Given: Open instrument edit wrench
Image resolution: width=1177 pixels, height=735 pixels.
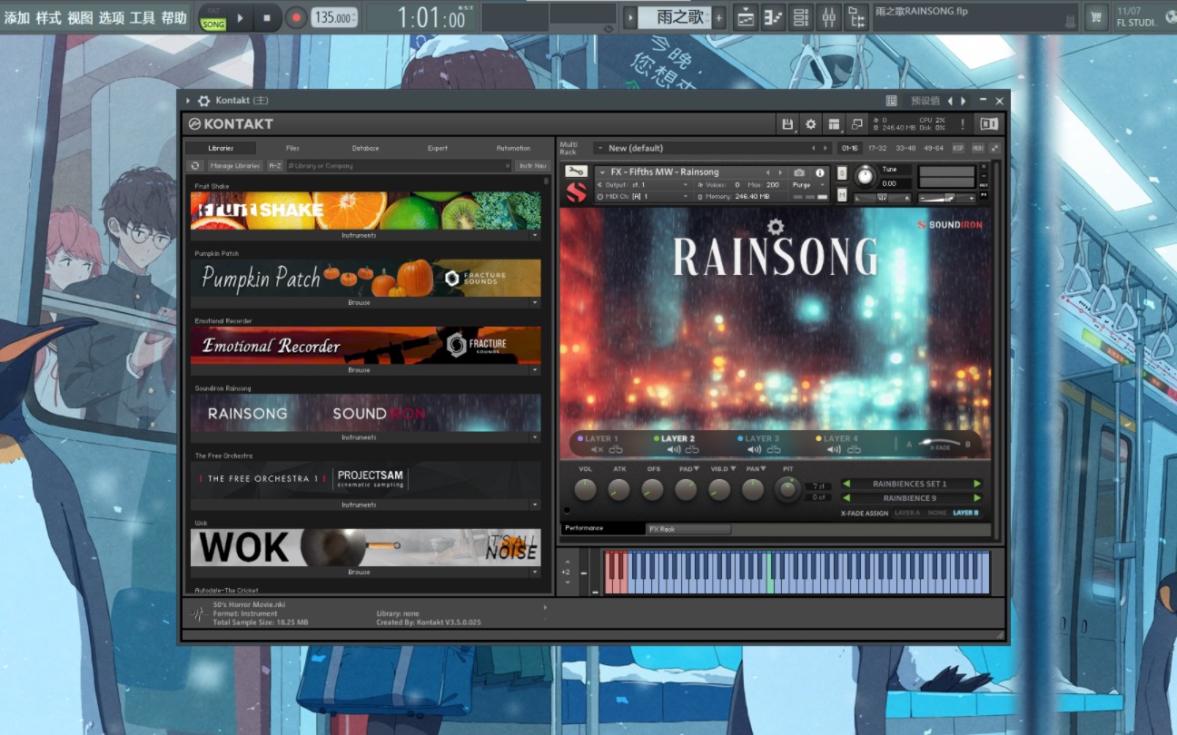Looking at the screenshot, I should (576, 171).
